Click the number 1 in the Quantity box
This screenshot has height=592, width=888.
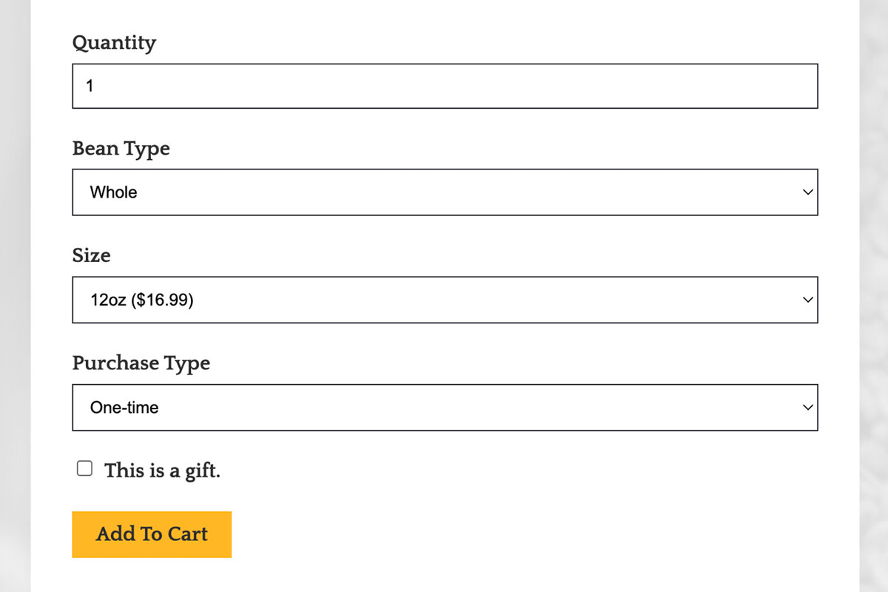click(90, 86)
